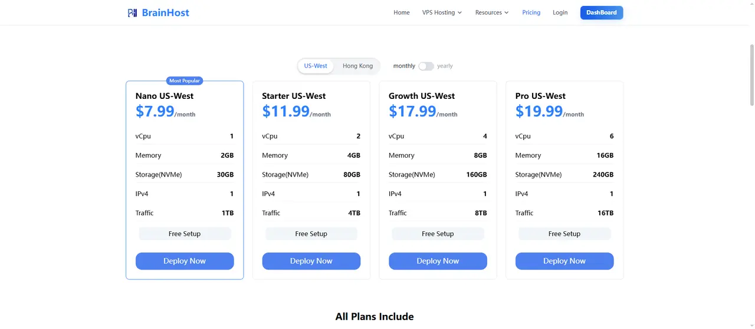755x329 pixels.
Task: Go to the Home menu item
Action: pyautogui.click(x=402, y=12)
